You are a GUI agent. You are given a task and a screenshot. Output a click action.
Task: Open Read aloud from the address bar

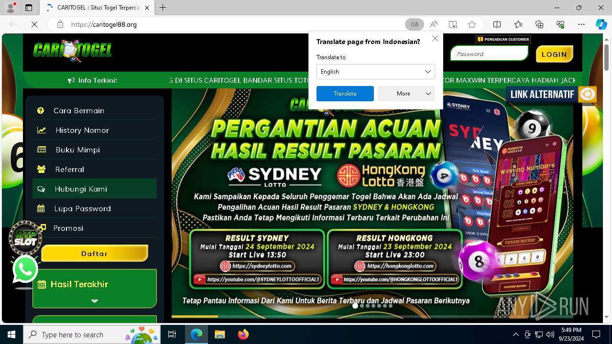[434, 24]
